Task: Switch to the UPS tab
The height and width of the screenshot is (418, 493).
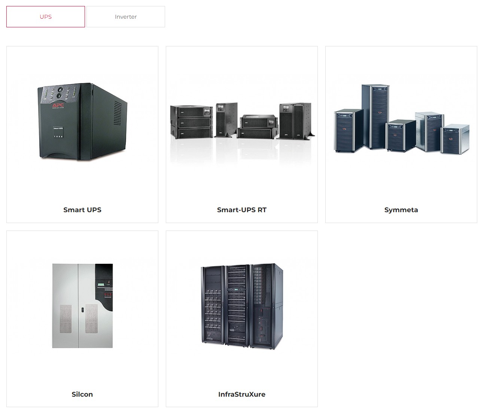Action: [x=46, y=16]
